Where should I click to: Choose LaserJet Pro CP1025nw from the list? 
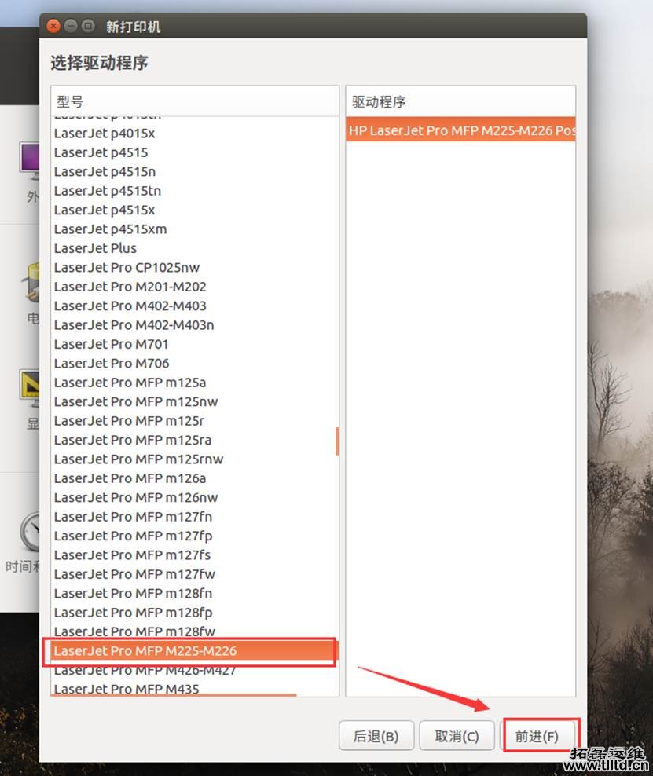[x=127, y=267]
